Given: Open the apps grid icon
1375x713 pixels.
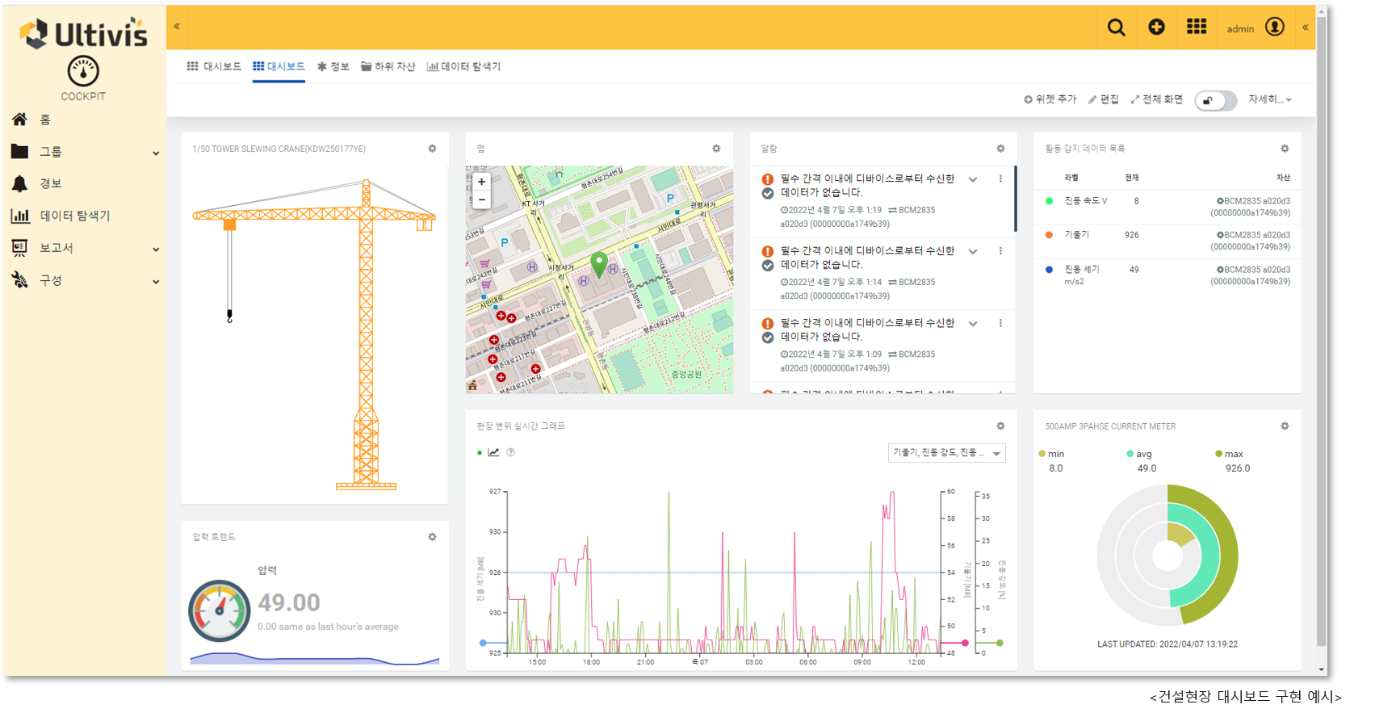Looking at the screenshot, I should pos(1197,27).
